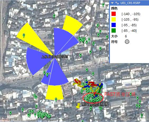Viewport: 149px width, 122px height.
Task: Pick the blue [-95, -85) color swatch
Action: 114,25
